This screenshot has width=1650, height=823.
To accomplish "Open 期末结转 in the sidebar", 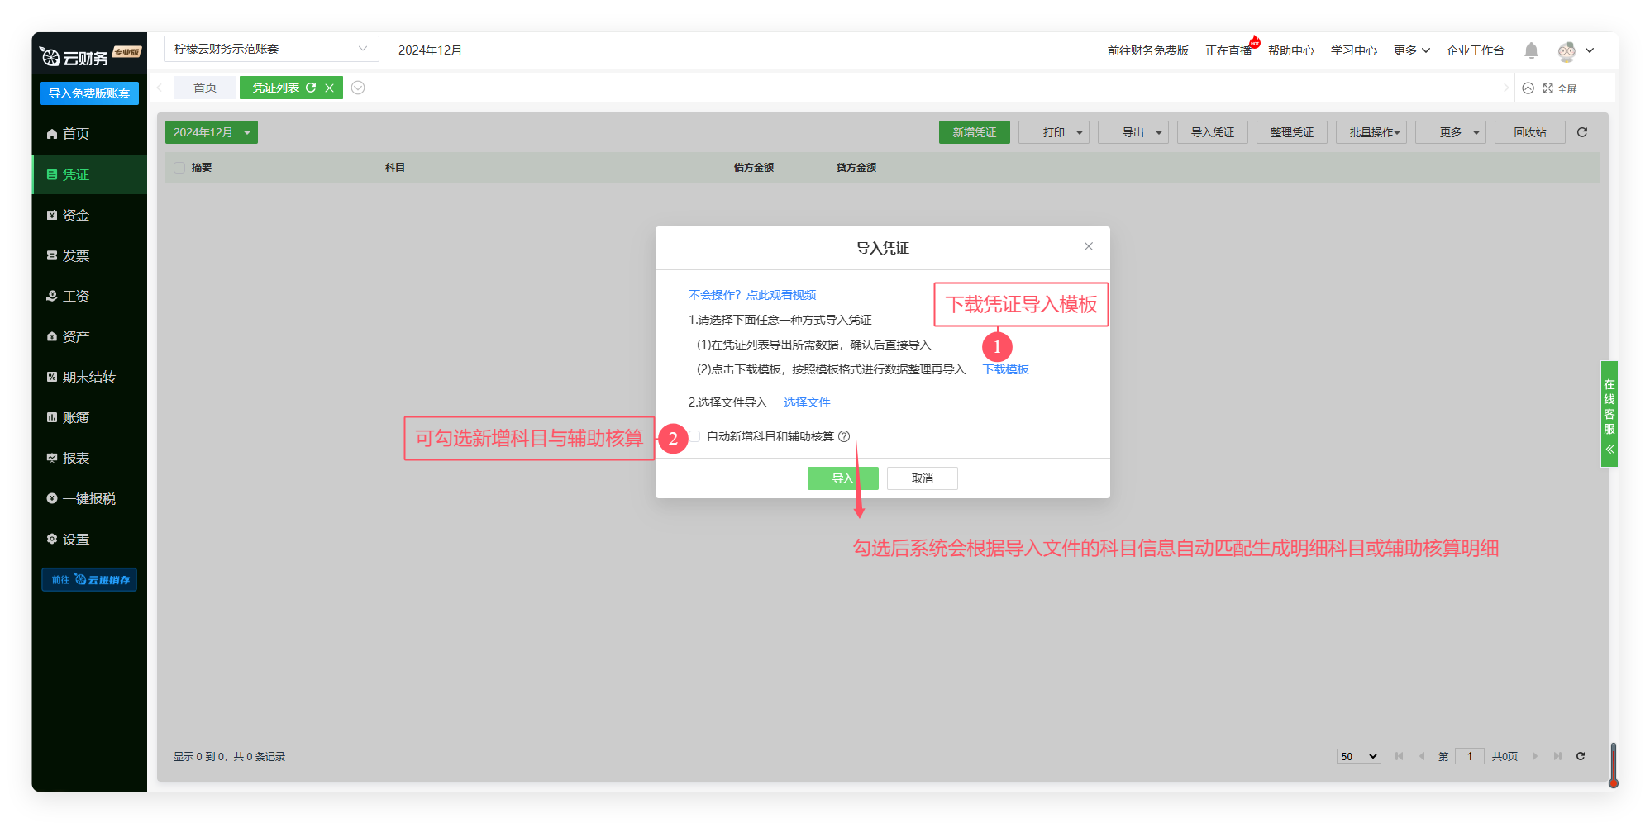I will coord(88,377).
